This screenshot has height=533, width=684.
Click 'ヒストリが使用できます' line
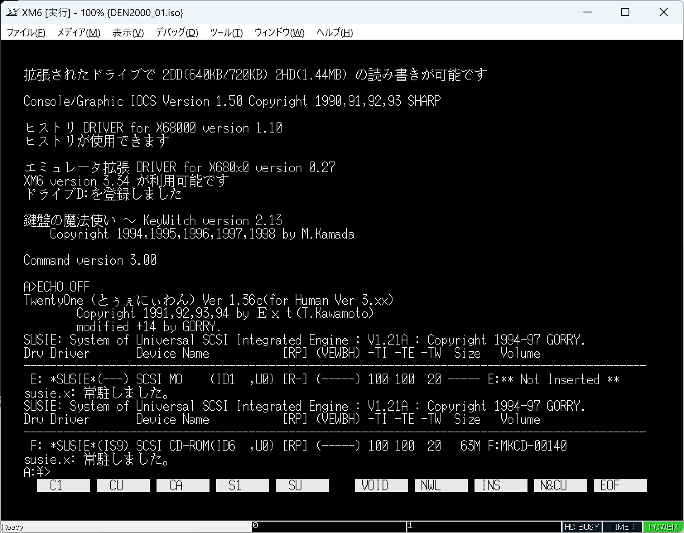96,141
